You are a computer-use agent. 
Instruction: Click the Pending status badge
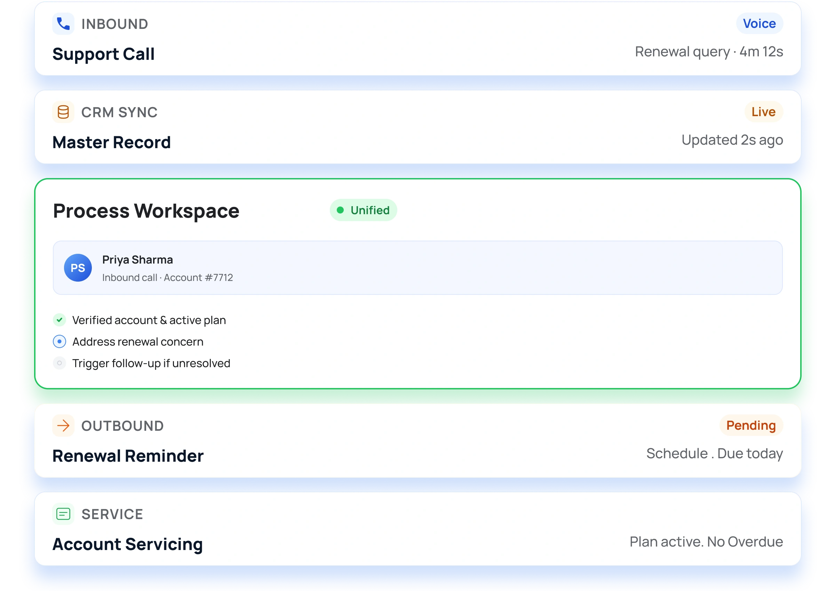pyautogui.click(x=751, y=425)
